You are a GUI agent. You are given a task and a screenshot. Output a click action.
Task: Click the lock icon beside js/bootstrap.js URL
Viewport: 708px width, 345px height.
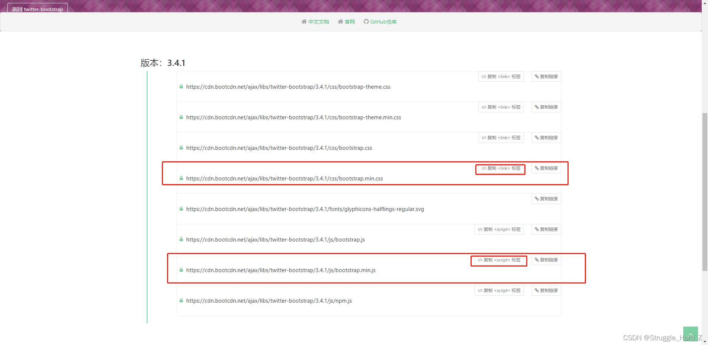(181, 239)
